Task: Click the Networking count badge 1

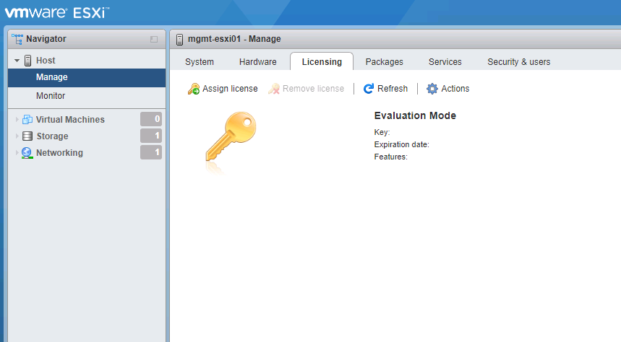Action: [x=151, y=152]
